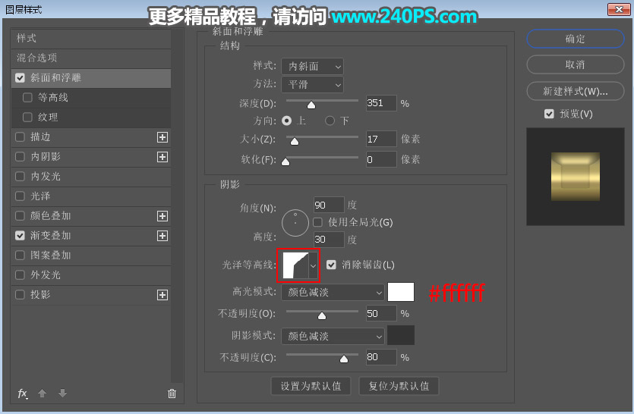
Task: Open 光泽等高线 contour picker arrow
Action: tap(314, 266)
